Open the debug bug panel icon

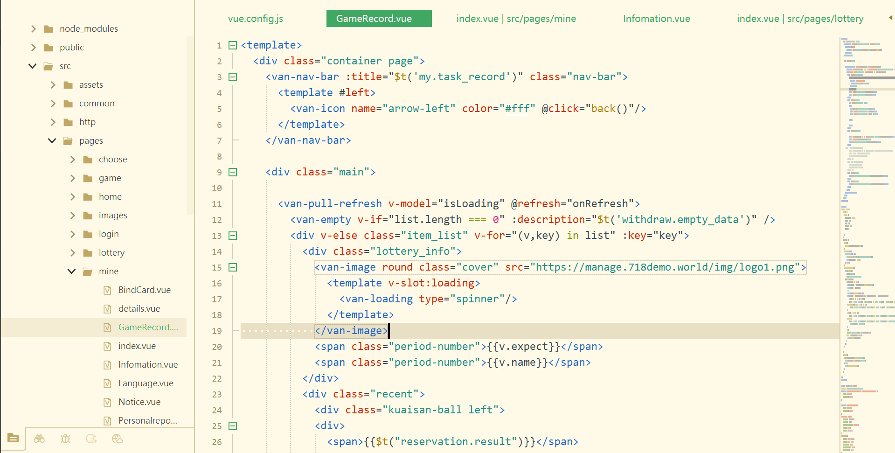[65, 439]
